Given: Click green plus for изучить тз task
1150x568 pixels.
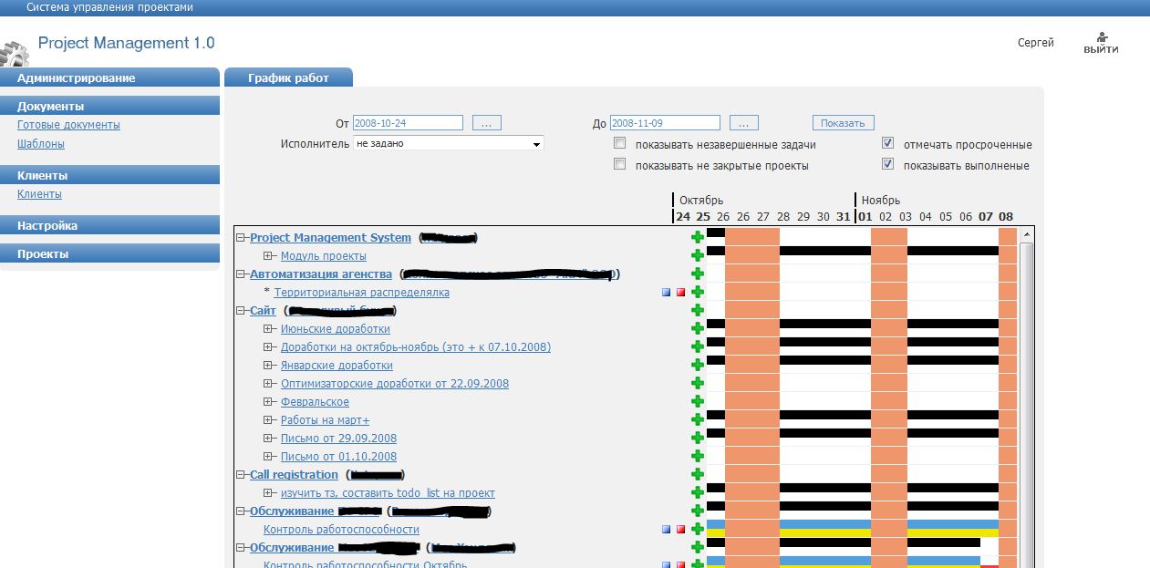Looking at the screenshot, I should [x=698, y=492].
